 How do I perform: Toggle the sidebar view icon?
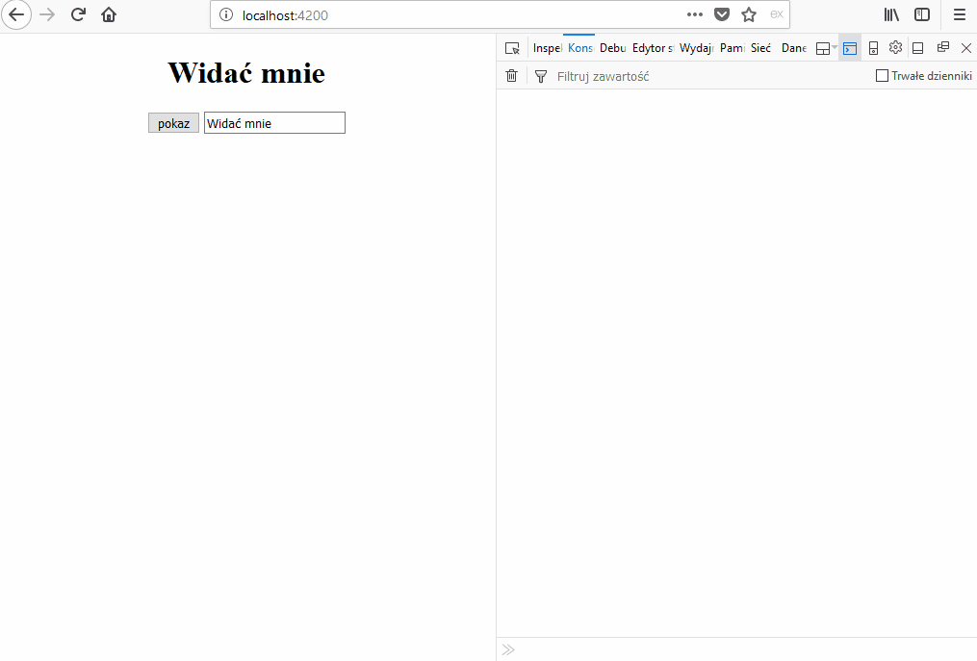coord(922,14)
